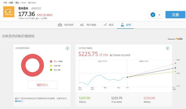Click the red 买入 legend swatch
The image size is (186, 109).
(x=51, y=62)
